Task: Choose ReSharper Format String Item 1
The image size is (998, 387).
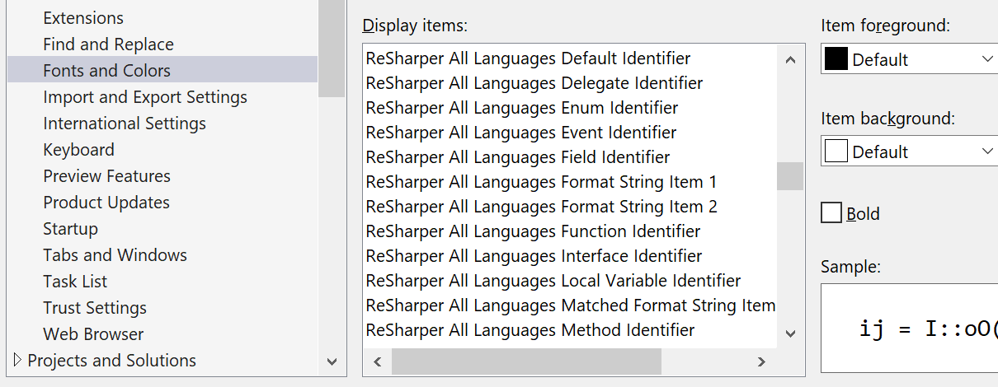Action: 541,182
